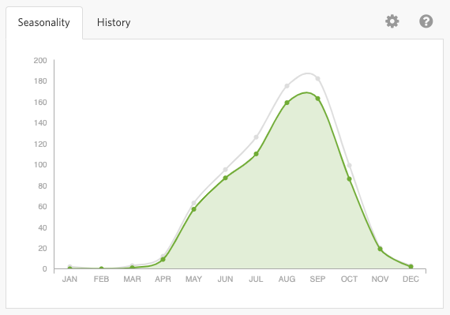Click the JUN axis label
The width and height of the screenshot is (450, 315).
tap(225, 279)
